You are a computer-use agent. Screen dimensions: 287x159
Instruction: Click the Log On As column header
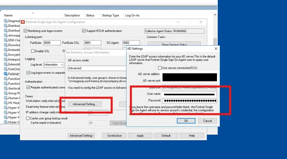coord(132,15)
